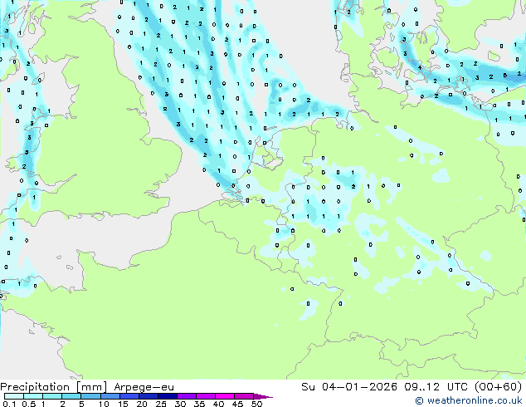Click the '0.1' legend scale value
This screenshot has width=526, height=407.
point(9,404)
